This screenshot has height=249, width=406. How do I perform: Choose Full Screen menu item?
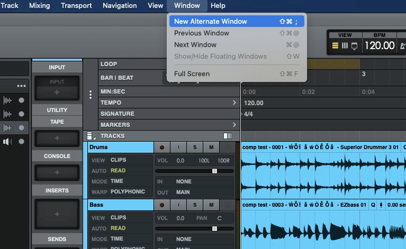(x=237, y=74)
